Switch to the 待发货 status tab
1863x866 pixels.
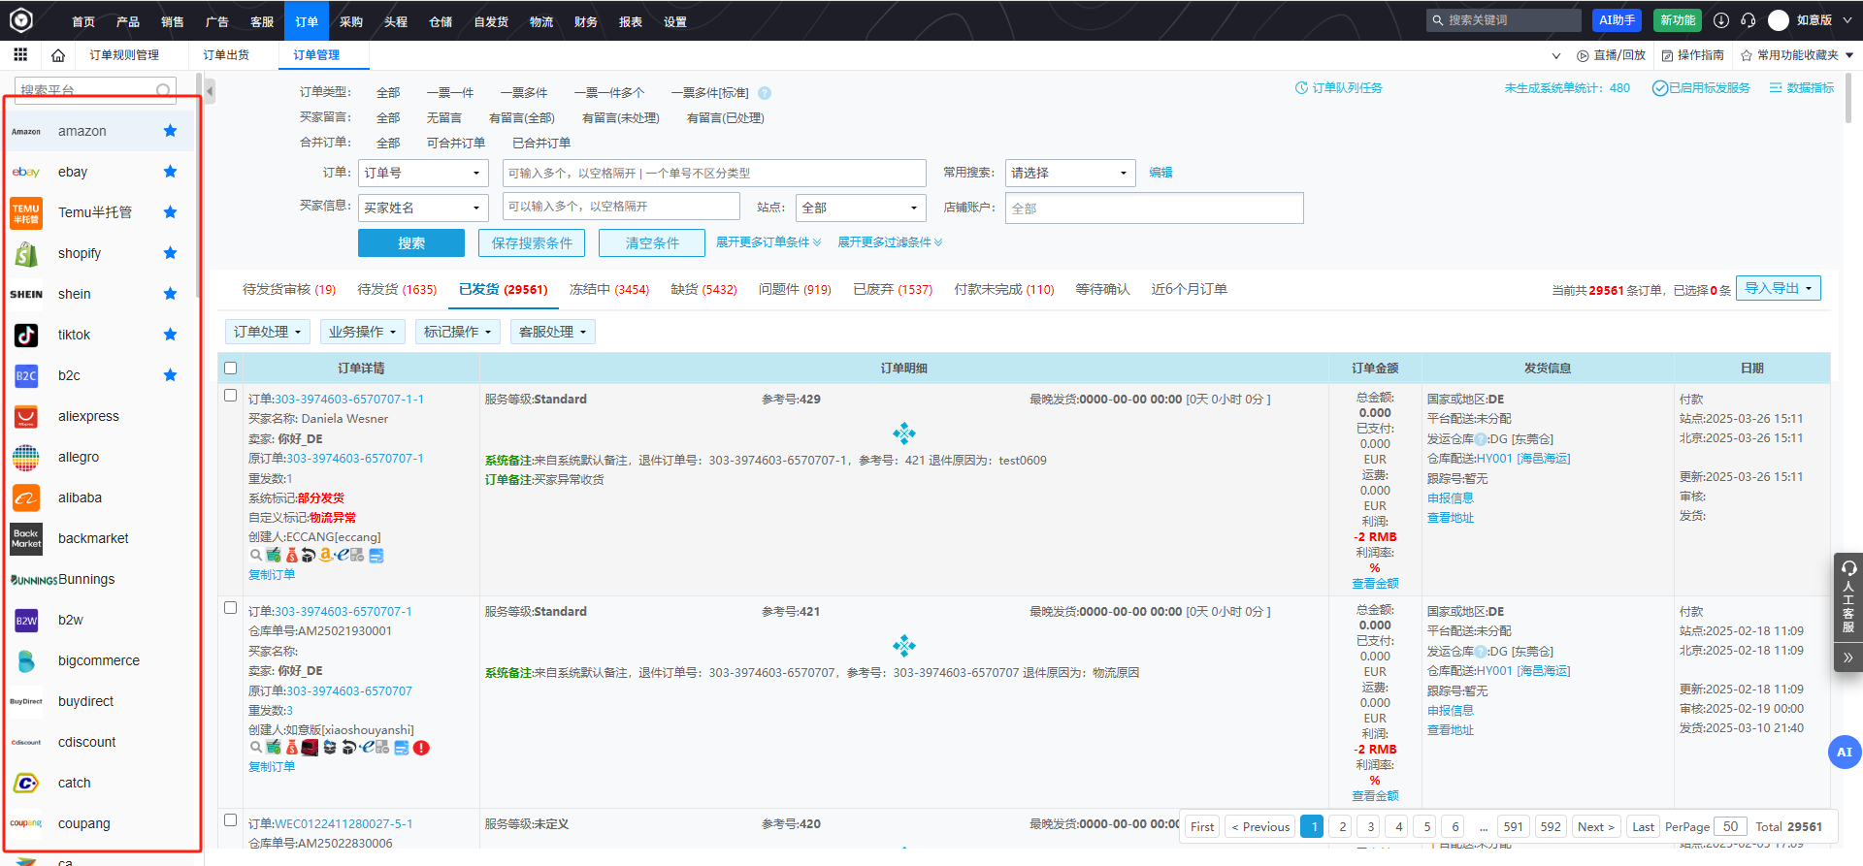tap(396, 289)
